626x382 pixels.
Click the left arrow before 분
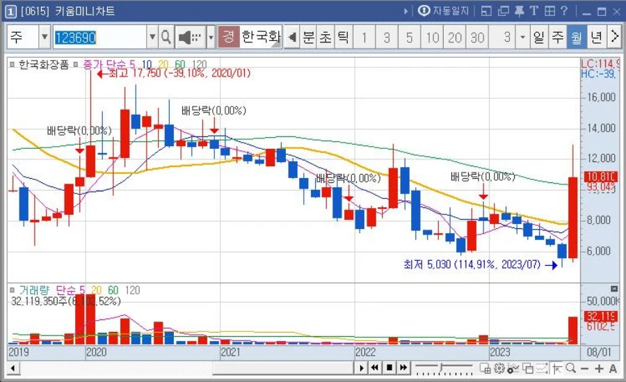pyautogui.click(x=292, y=38)
